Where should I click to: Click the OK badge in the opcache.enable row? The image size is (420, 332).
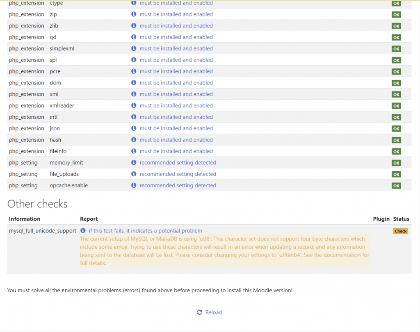pos(396,186)
